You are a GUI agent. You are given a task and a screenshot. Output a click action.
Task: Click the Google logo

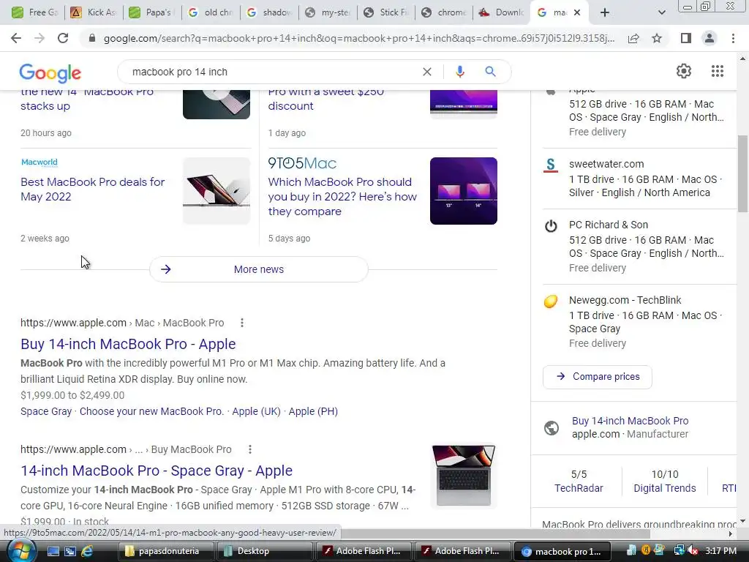(50, 72)
